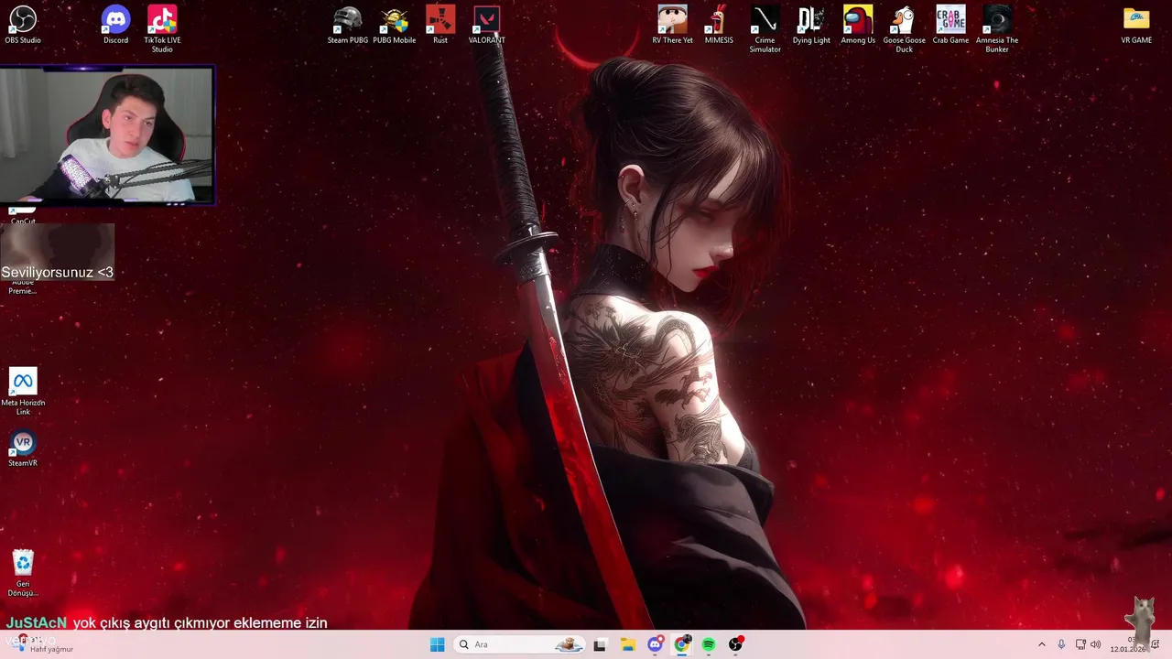
Task: Click the Amnesia The Bunker desktop icon
Action: [997, 29]
